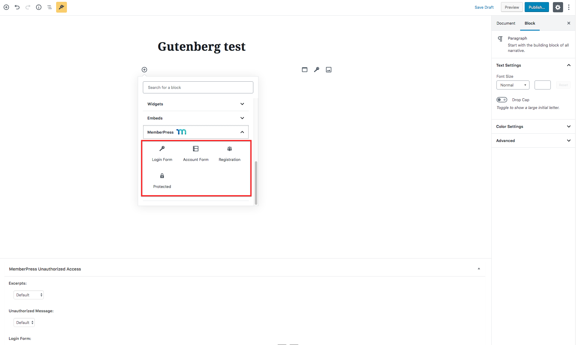576x345 pixels.
Task: Click the Preview button
Action: pyautogui.click(x=512, y=7)
